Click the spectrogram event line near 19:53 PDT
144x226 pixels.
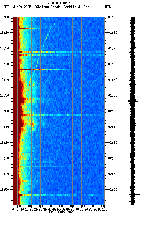pos(61,195)
